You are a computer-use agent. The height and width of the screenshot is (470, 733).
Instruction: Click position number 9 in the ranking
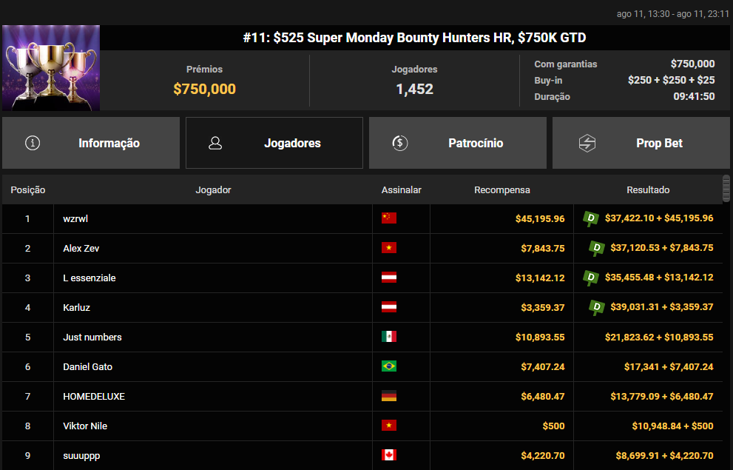click(x=27, y=455)
